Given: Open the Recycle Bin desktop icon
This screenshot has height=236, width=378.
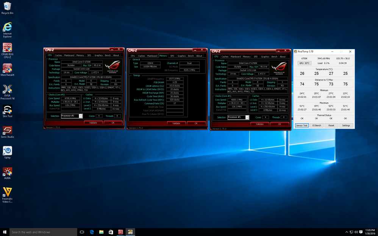Looking at the screenshot, I should point(7,8).
